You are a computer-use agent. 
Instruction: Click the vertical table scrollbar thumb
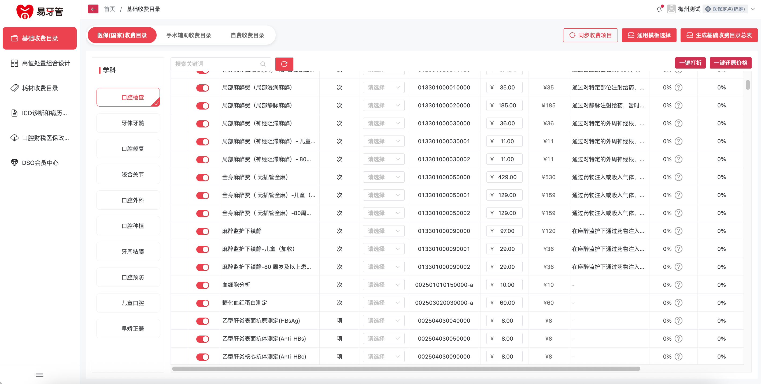click(747, 85)
